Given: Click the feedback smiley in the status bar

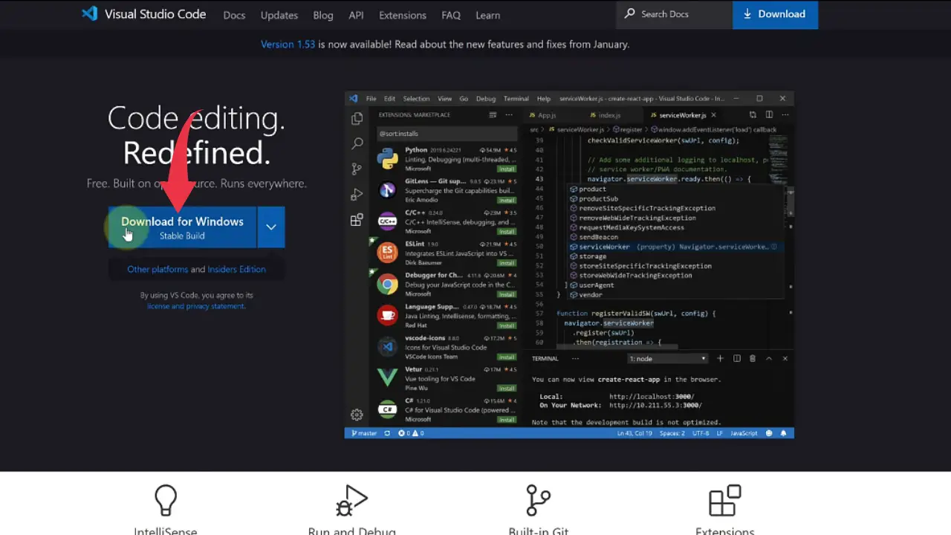Looking at the screenshot, I should tap(769, 433).
